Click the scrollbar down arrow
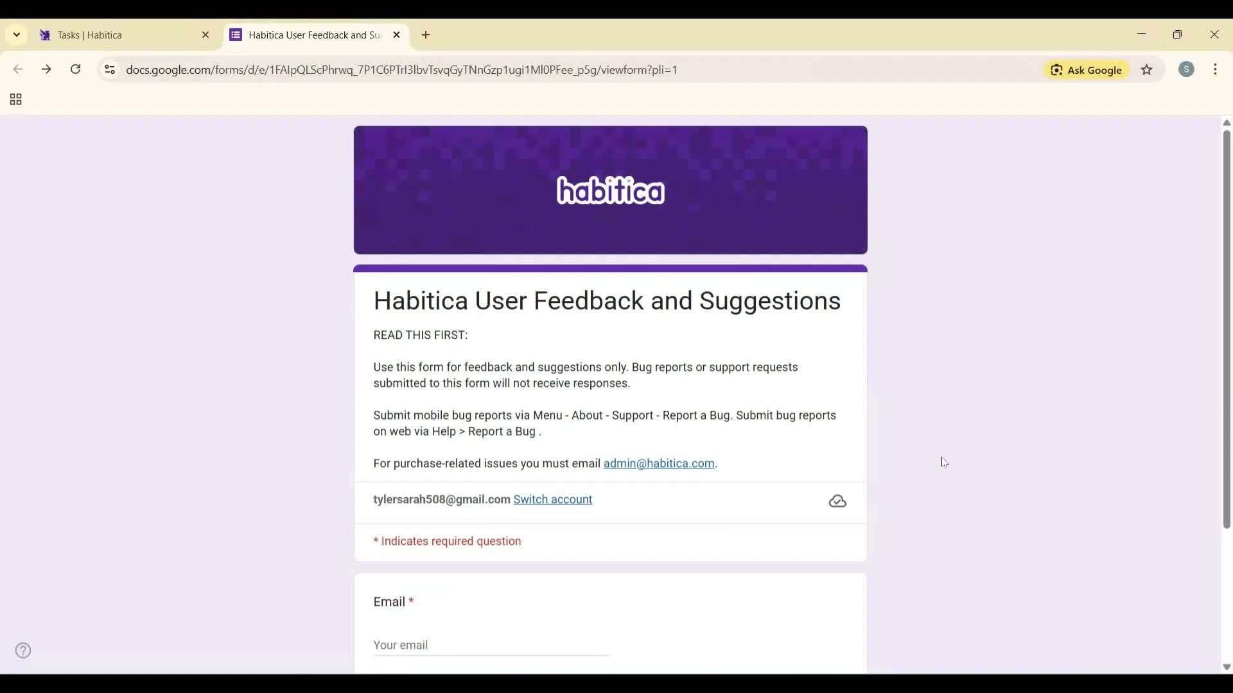Screen dimensions: 1233x693 (x=1226, y=667)
